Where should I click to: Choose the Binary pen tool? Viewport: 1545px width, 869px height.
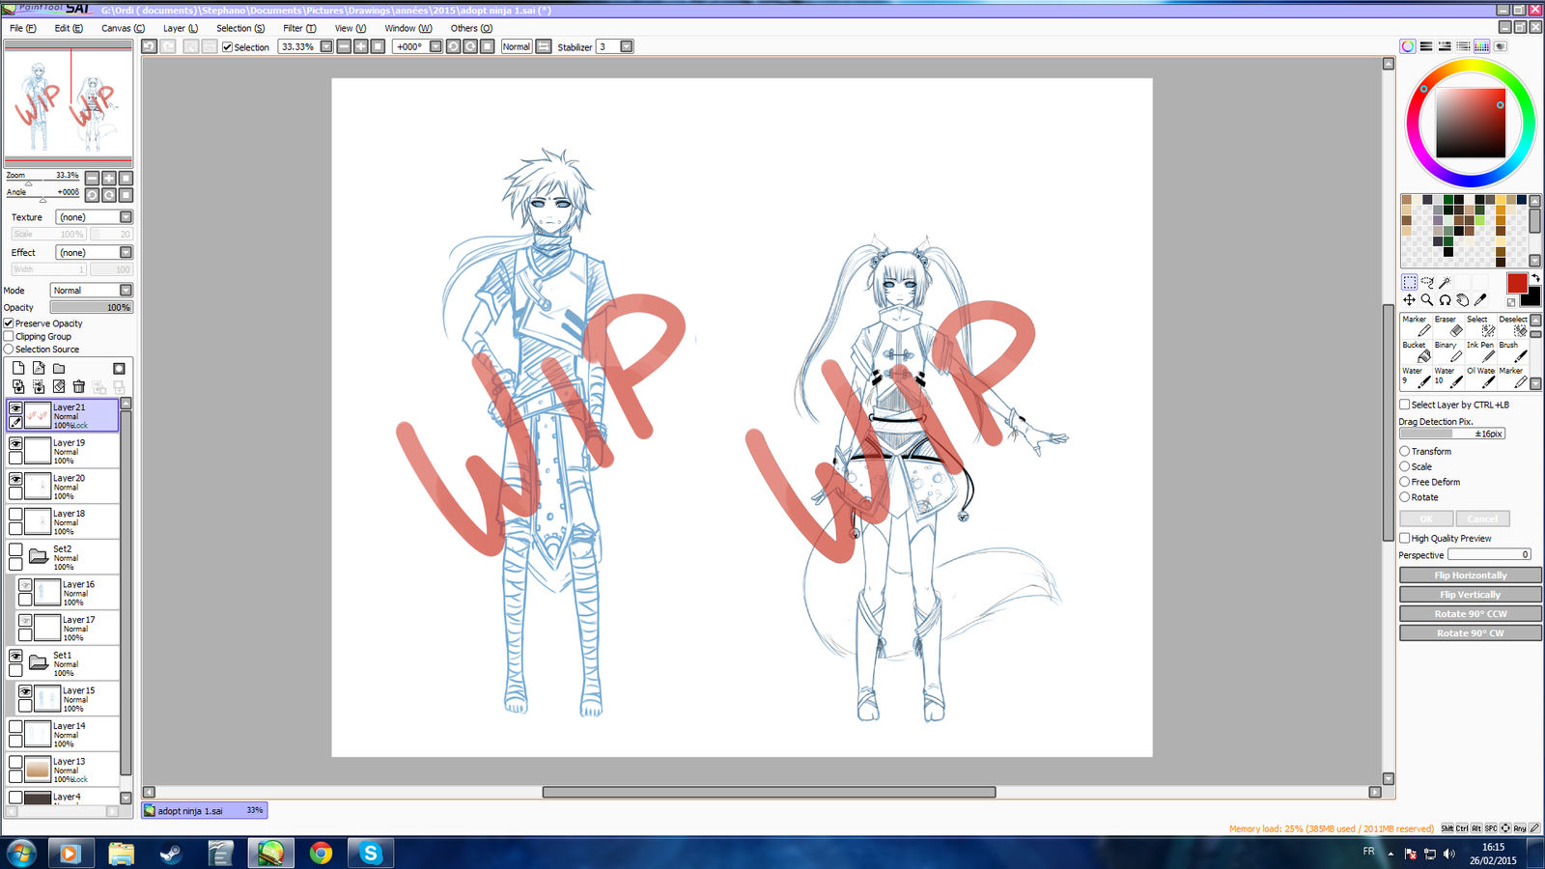pyautogui.click(x=1447, y=351)
